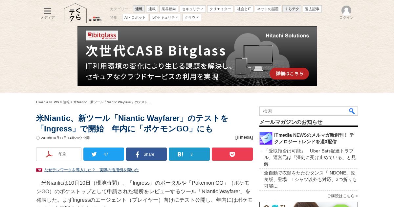Select the 速報 category tab
This screenshot has width=394, height=207.
tap(139, 9)
